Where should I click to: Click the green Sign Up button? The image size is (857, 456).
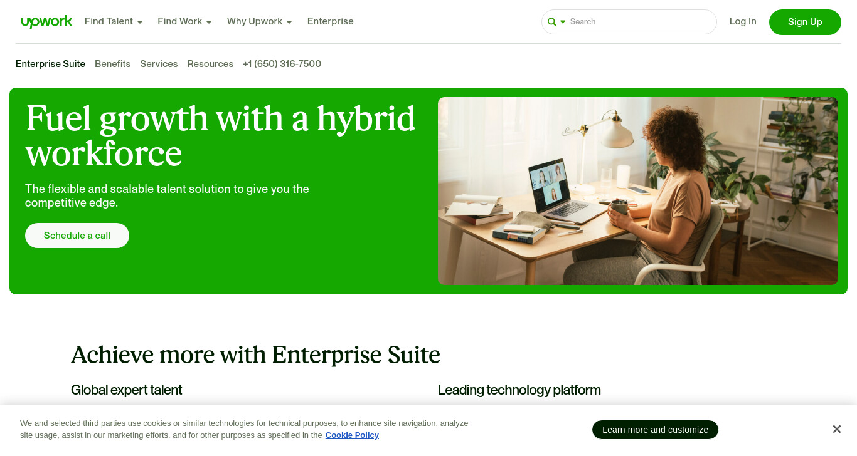(x=805, y=22)
